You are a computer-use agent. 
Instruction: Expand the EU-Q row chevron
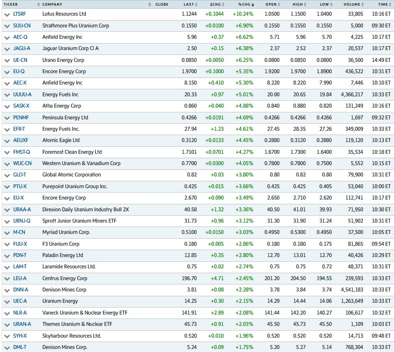coord(7,72)
